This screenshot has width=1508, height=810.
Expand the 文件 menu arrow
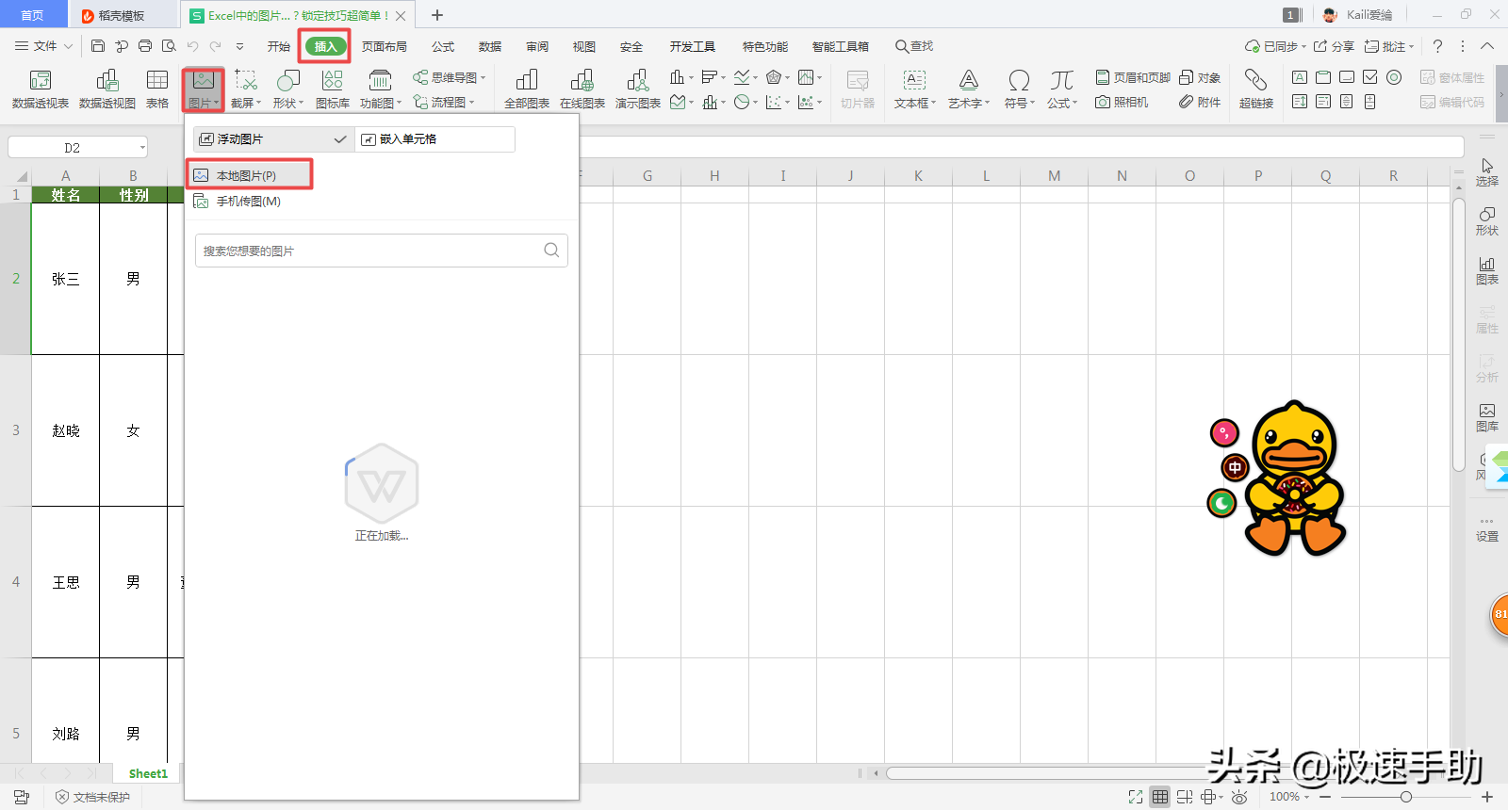(x=67, y=45)
